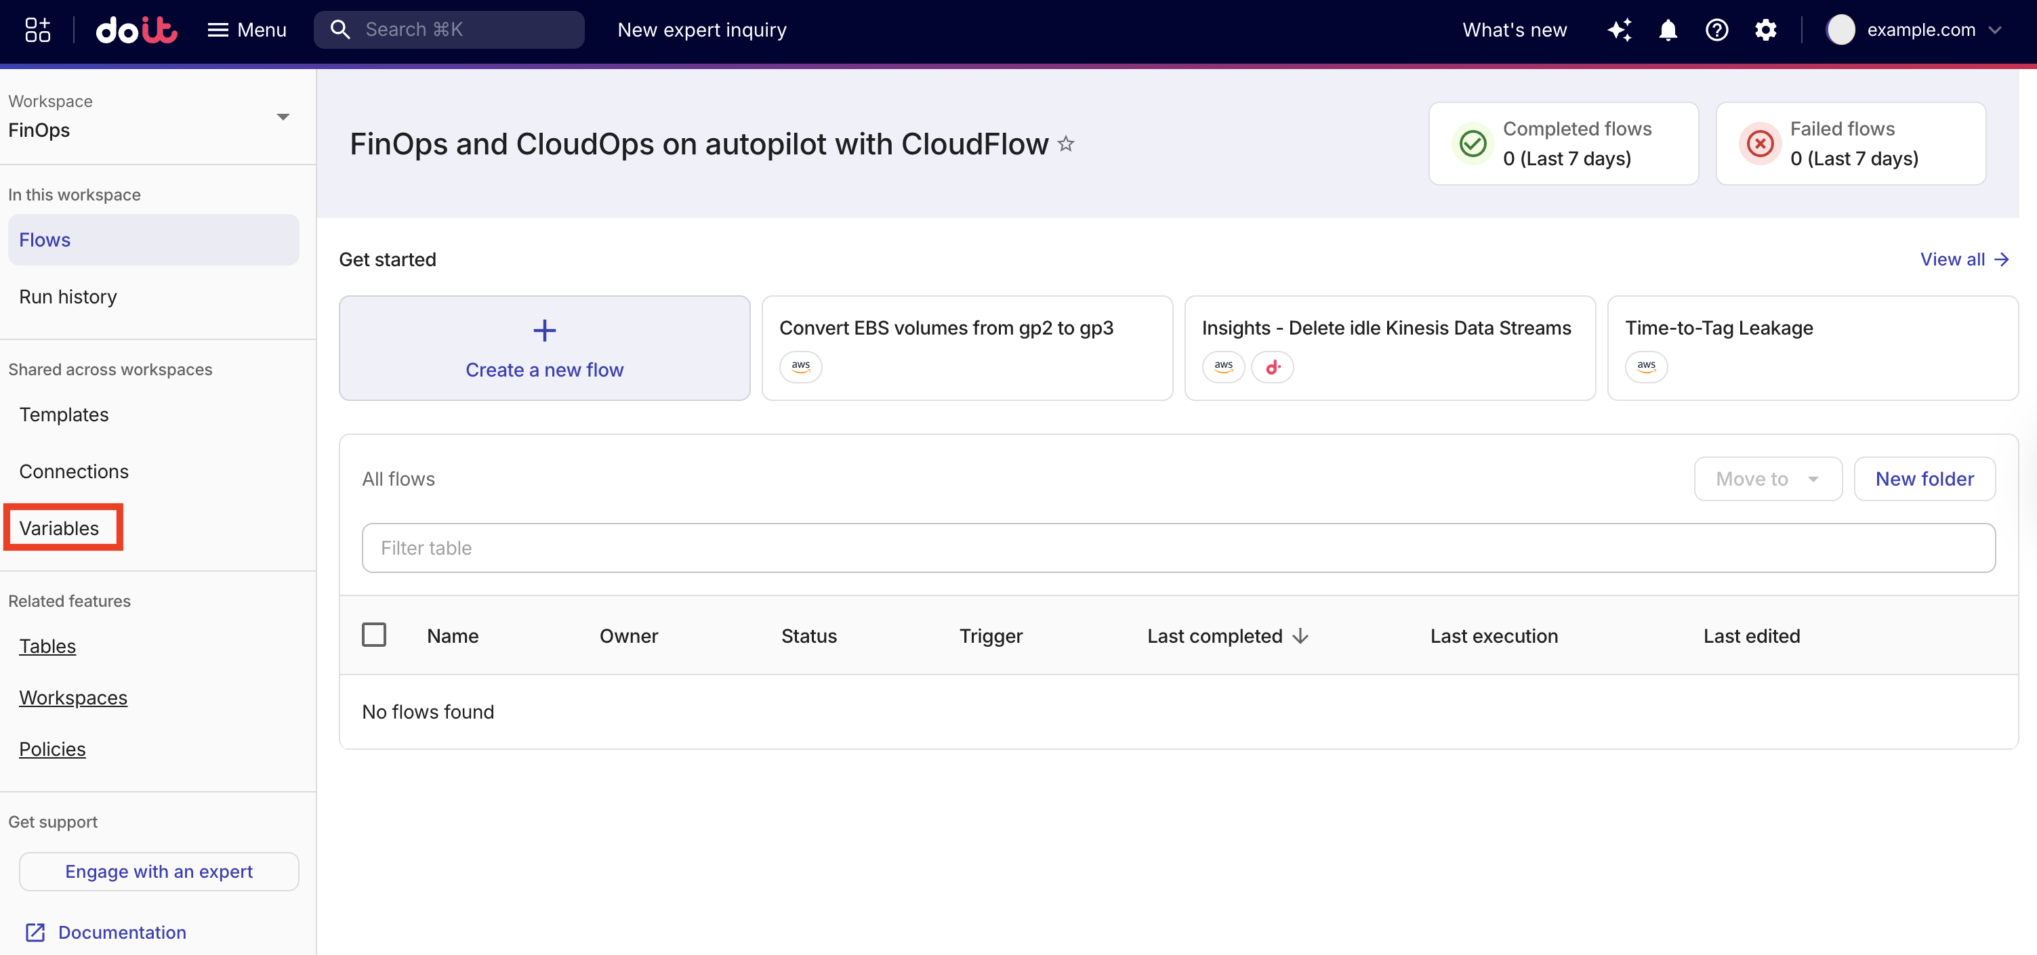Click the DoiT logo

(136, 30)
